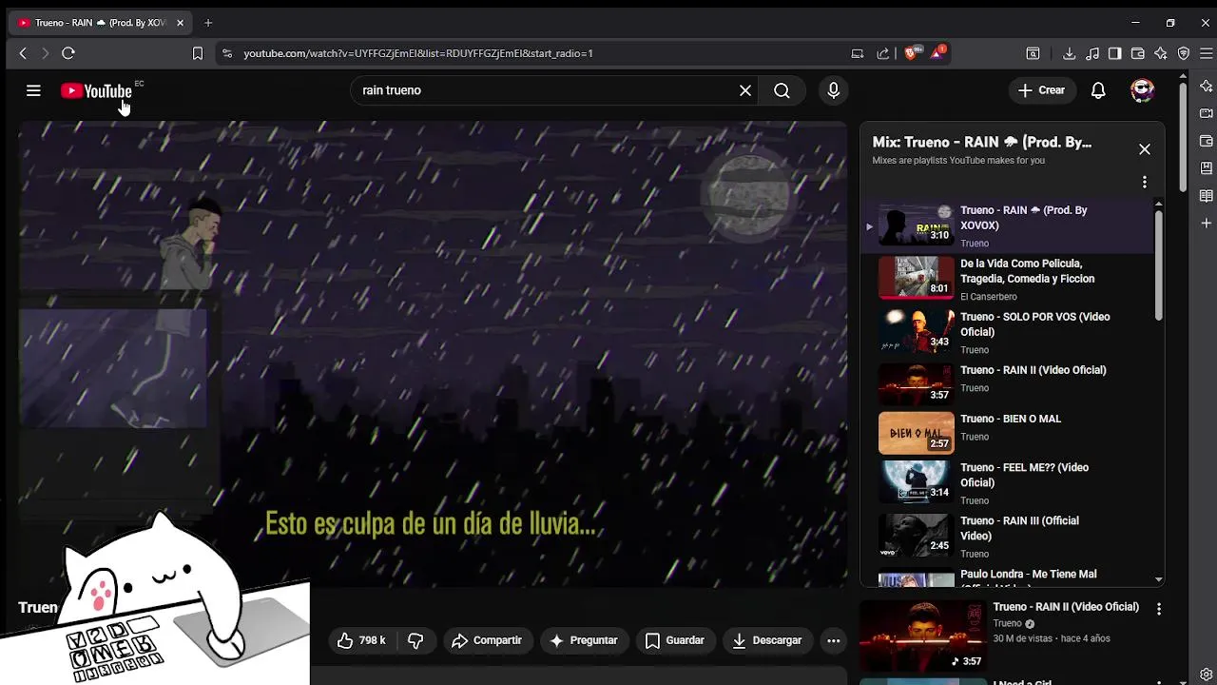Play 'Trueno - SOLO POR VOS' playlist item
The width and height of the screenshot is (1217, 685).
[1006, 333]
